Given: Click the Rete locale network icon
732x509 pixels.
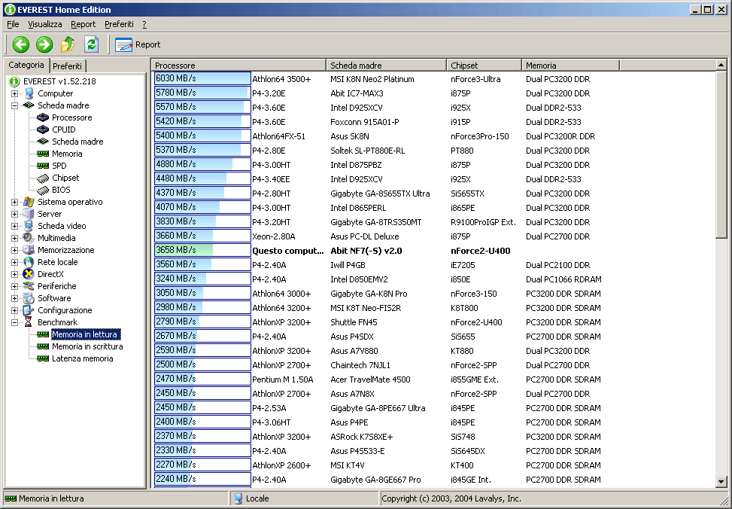Looking at the screenshot, I should click(x=29, y=262).
